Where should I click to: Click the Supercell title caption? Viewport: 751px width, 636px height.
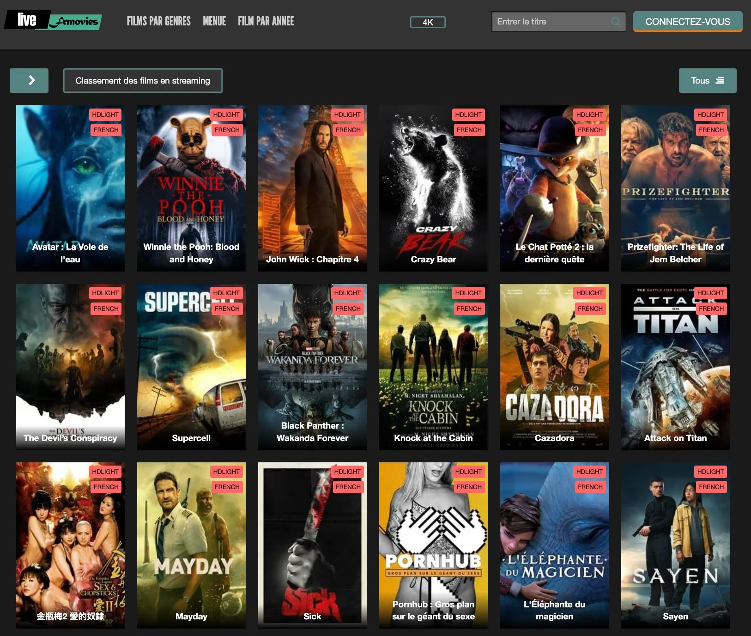(191, 438)
